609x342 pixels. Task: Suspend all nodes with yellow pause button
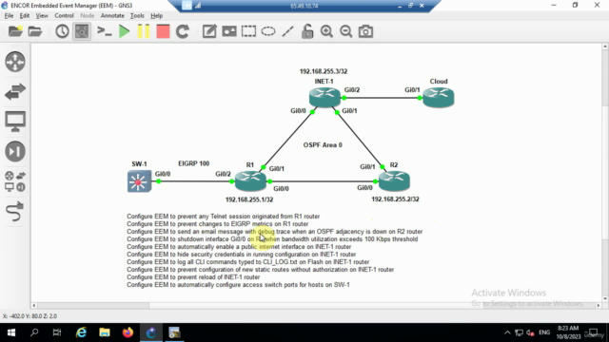(x=144, y=31)
